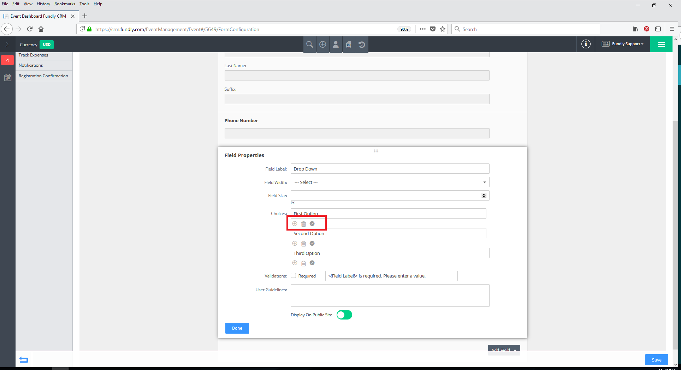Click the search magnifier icon in CRM toolbar

pyautogui.click(x=310, y=44)
